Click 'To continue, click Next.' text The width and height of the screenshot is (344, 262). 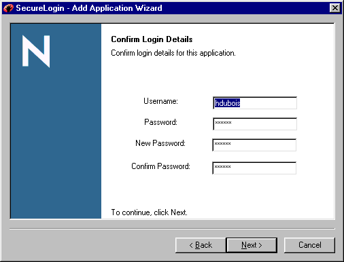[x=149, y=212]
